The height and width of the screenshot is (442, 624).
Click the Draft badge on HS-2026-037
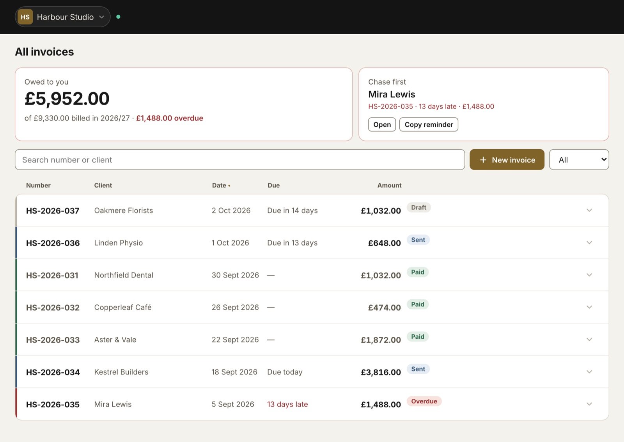(418, 207)
